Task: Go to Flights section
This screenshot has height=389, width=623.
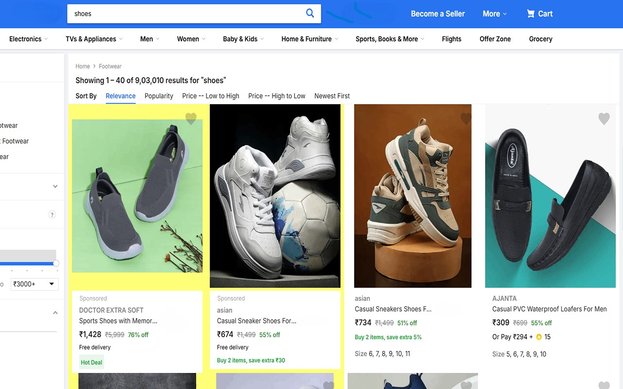Action: [452, 39]
